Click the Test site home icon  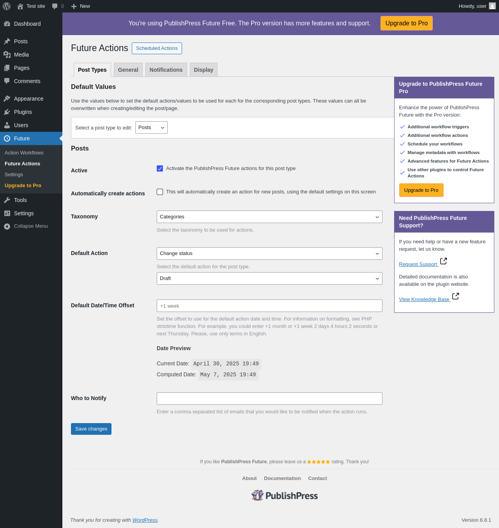pos(20,6)
